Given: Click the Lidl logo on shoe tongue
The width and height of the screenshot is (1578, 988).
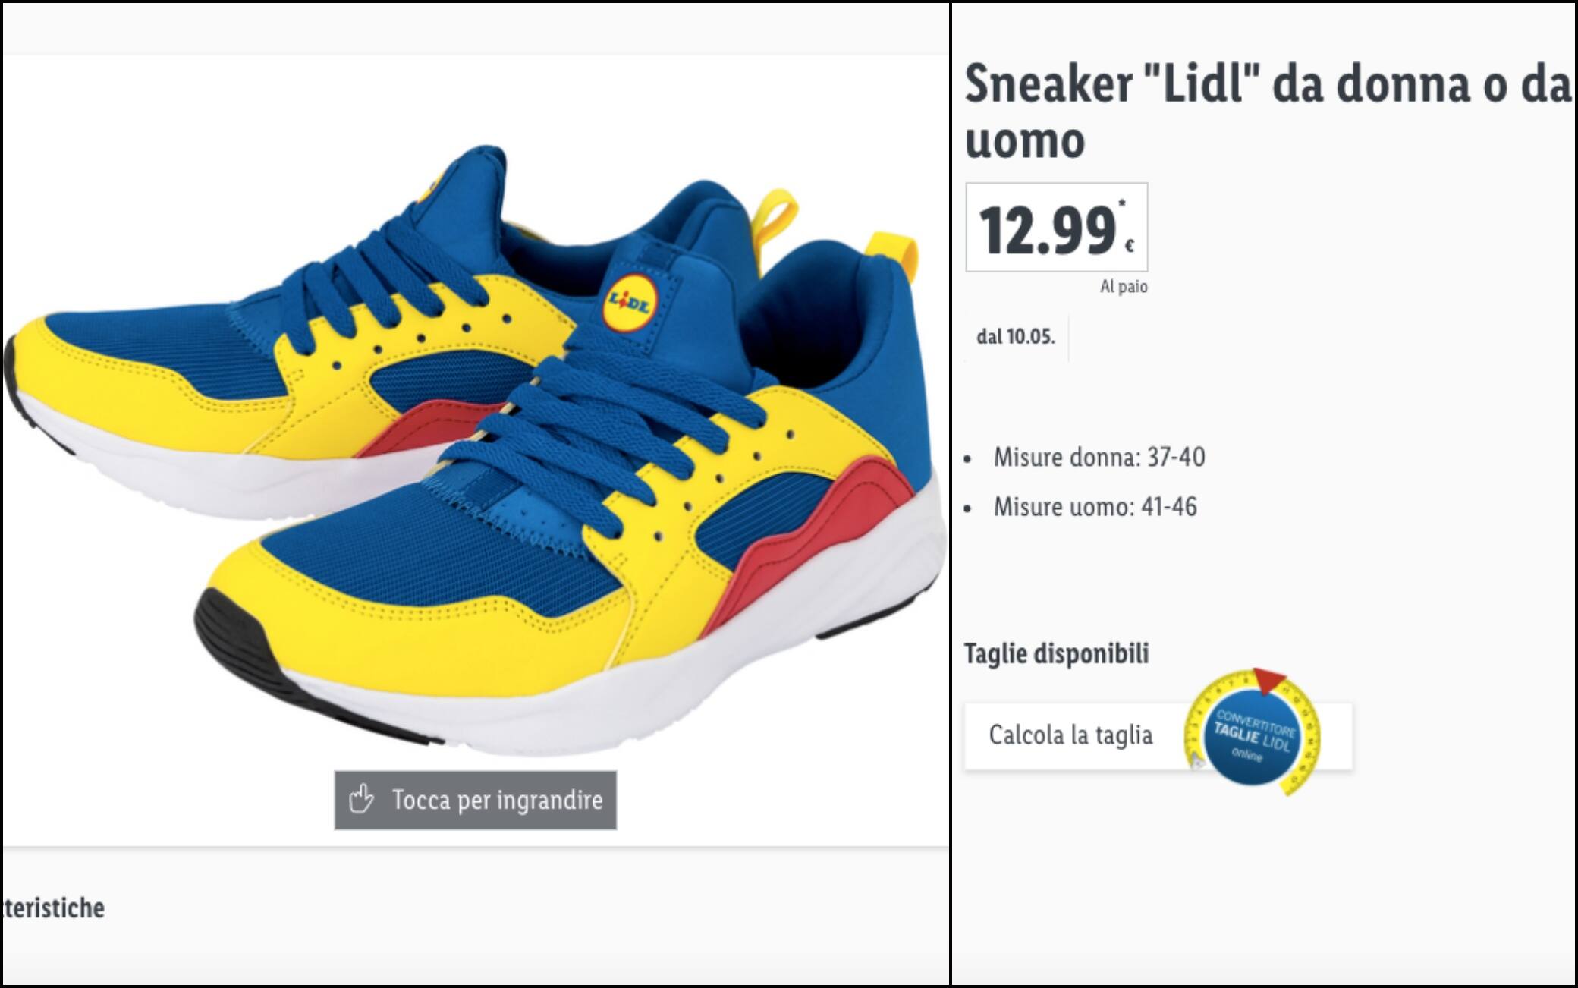Looking at the screenshot, I should (x=630, y=302).
